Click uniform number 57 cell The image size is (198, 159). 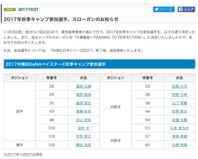tap(148, 137)
